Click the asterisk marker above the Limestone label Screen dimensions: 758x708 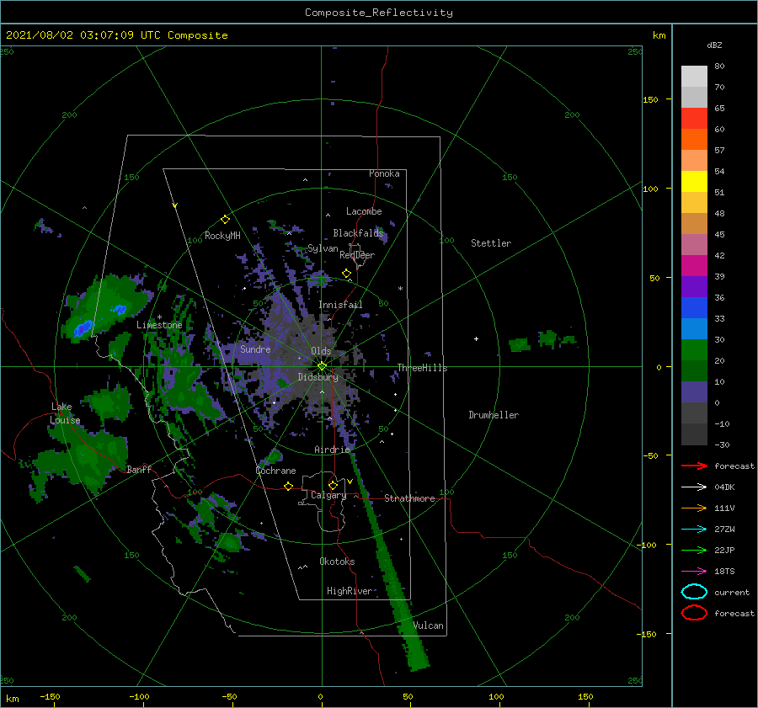coord(159,317)
